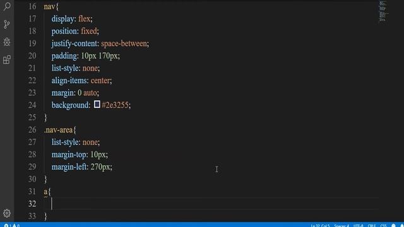Click the 'space-between' value on line 19
Viewport: 404px width, 227px height.
coord(124,44)
